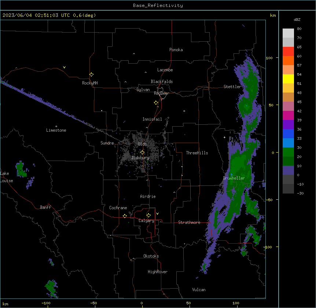
Task: Click the RedDeer city label
Action: coord(161,93)
